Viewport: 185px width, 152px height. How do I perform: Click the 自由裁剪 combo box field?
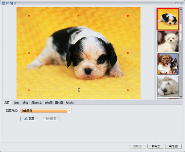click(44, 111)
